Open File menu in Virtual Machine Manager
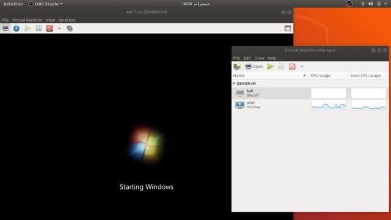This screenshot has height=220, width=391. (x=236, y=58)
